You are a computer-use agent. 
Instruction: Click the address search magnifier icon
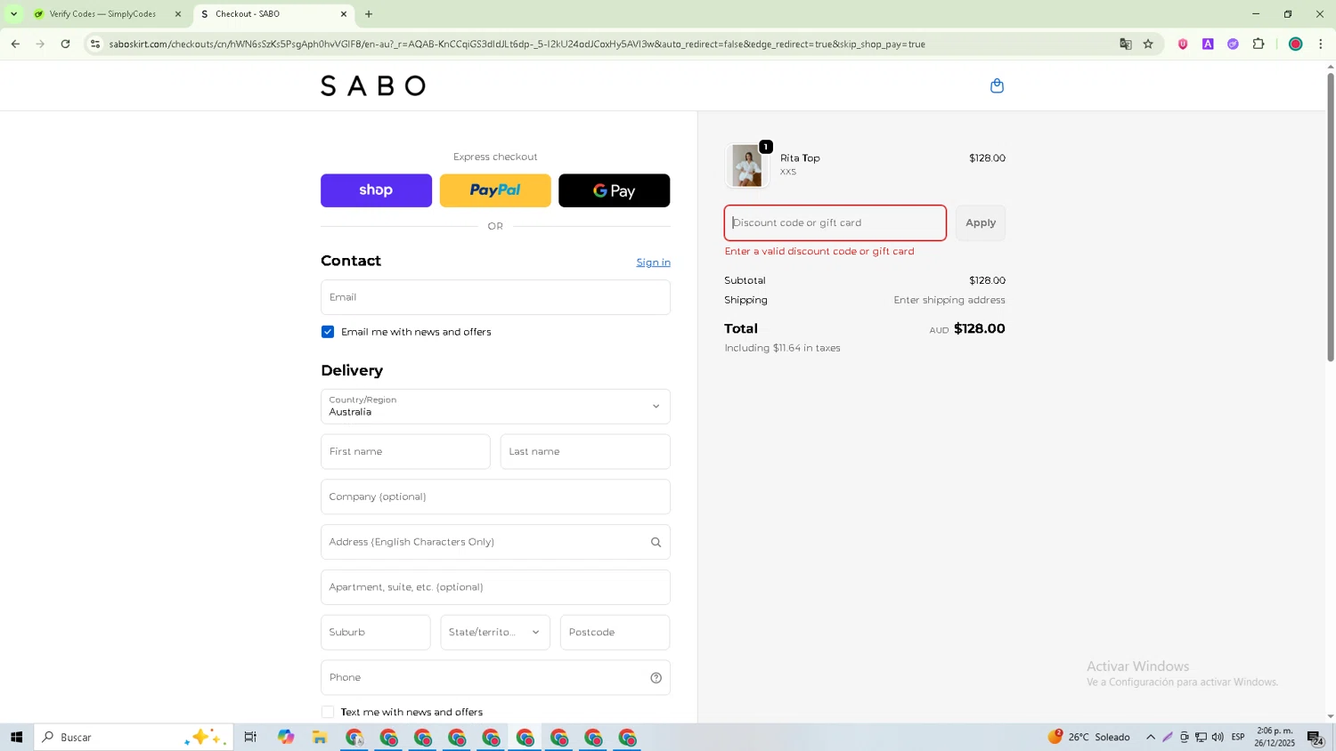pyautogui.click(x=656, y=542)
